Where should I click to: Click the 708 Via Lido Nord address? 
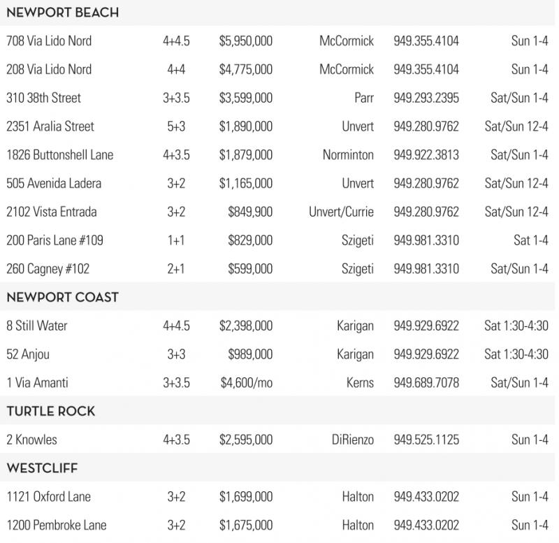point(48,41)
